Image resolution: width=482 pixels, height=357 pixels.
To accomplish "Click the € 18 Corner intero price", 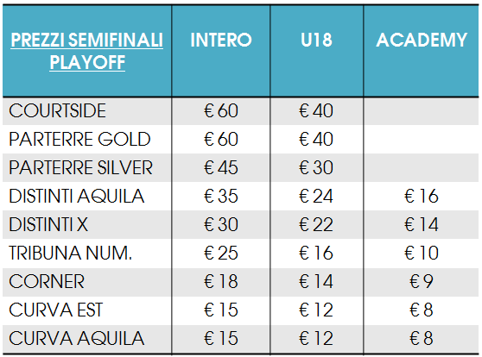I will (x=221, y=281).
